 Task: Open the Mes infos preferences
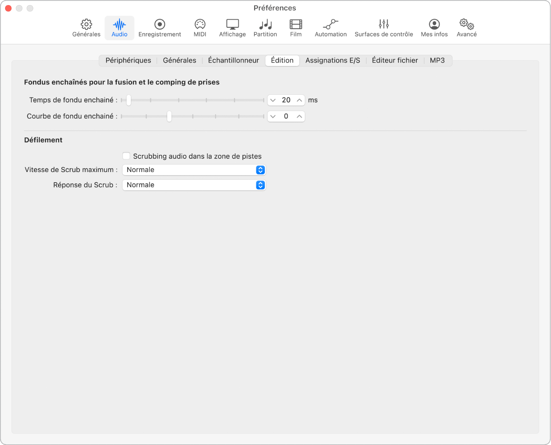pyautogui.click(x=434, y=28)
